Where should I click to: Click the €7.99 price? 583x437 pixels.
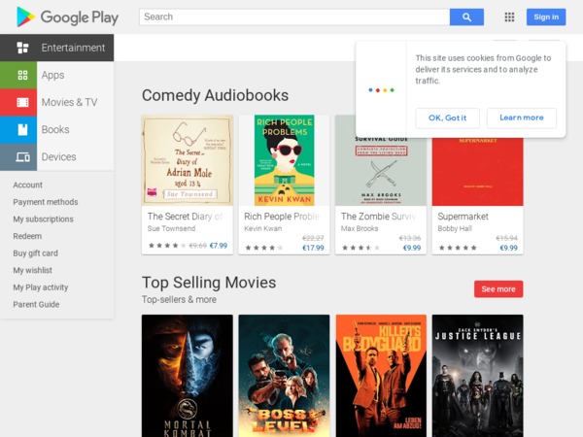coord(219,246)
